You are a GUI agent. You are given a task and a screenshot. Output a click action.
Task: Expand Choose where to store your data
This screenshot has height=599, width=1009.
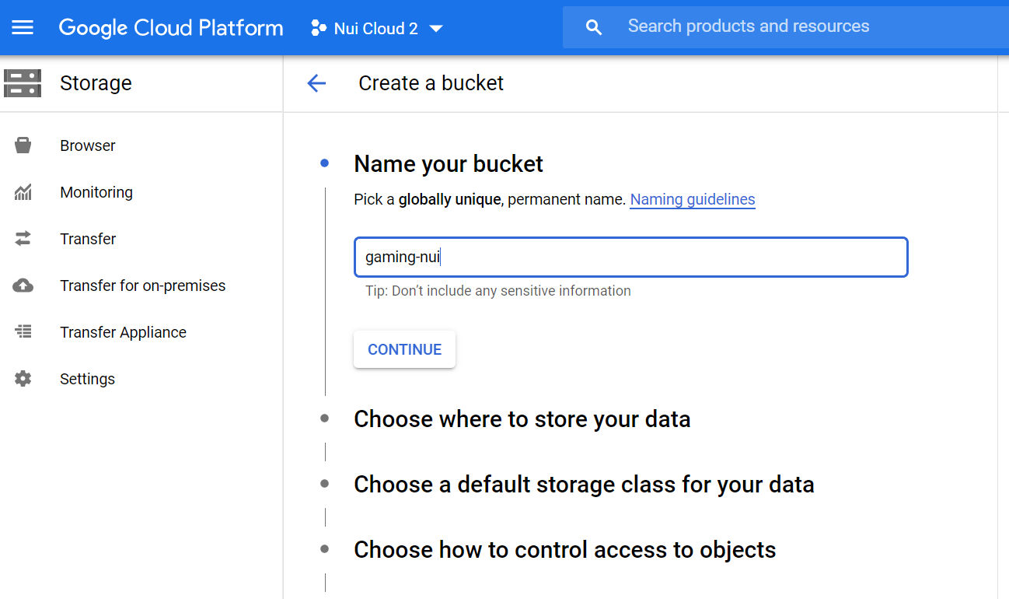click(x=522, y=419)
